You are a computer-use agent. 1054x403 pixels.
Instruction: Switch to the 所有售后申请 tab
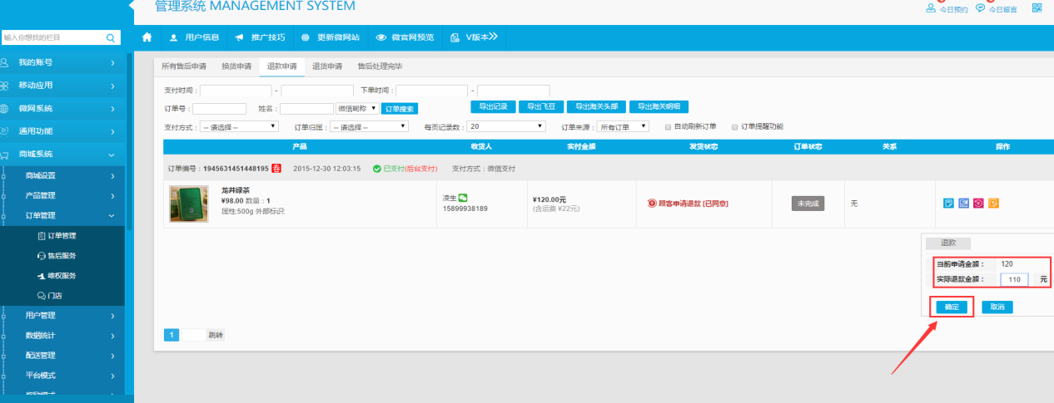point(183,66)
